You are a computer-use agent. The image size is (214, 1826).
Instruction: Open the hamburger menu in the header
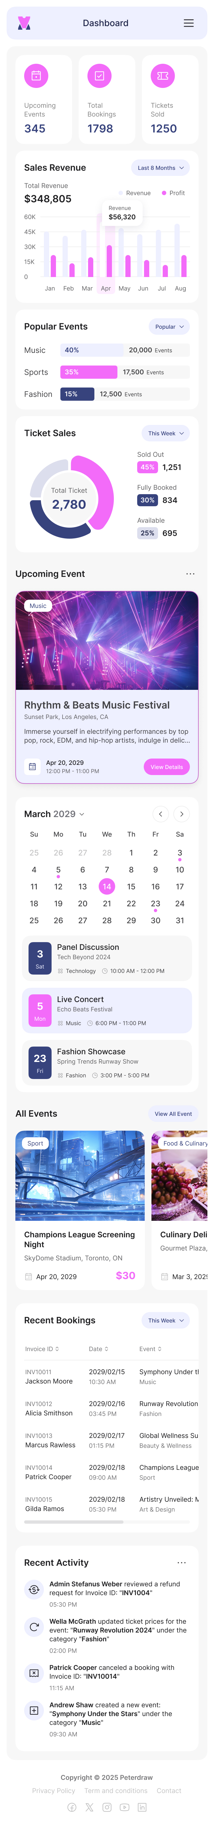188,23
